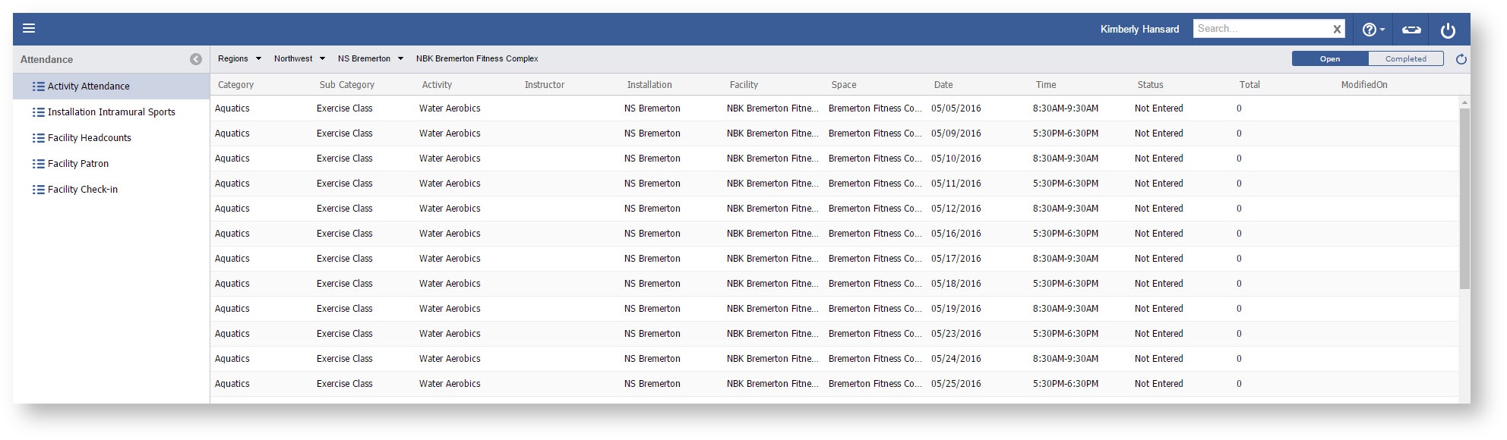Viewport: 1507px width, 440px height.
Task: Click the power logout icon
Action: (x=1448, y=30)
